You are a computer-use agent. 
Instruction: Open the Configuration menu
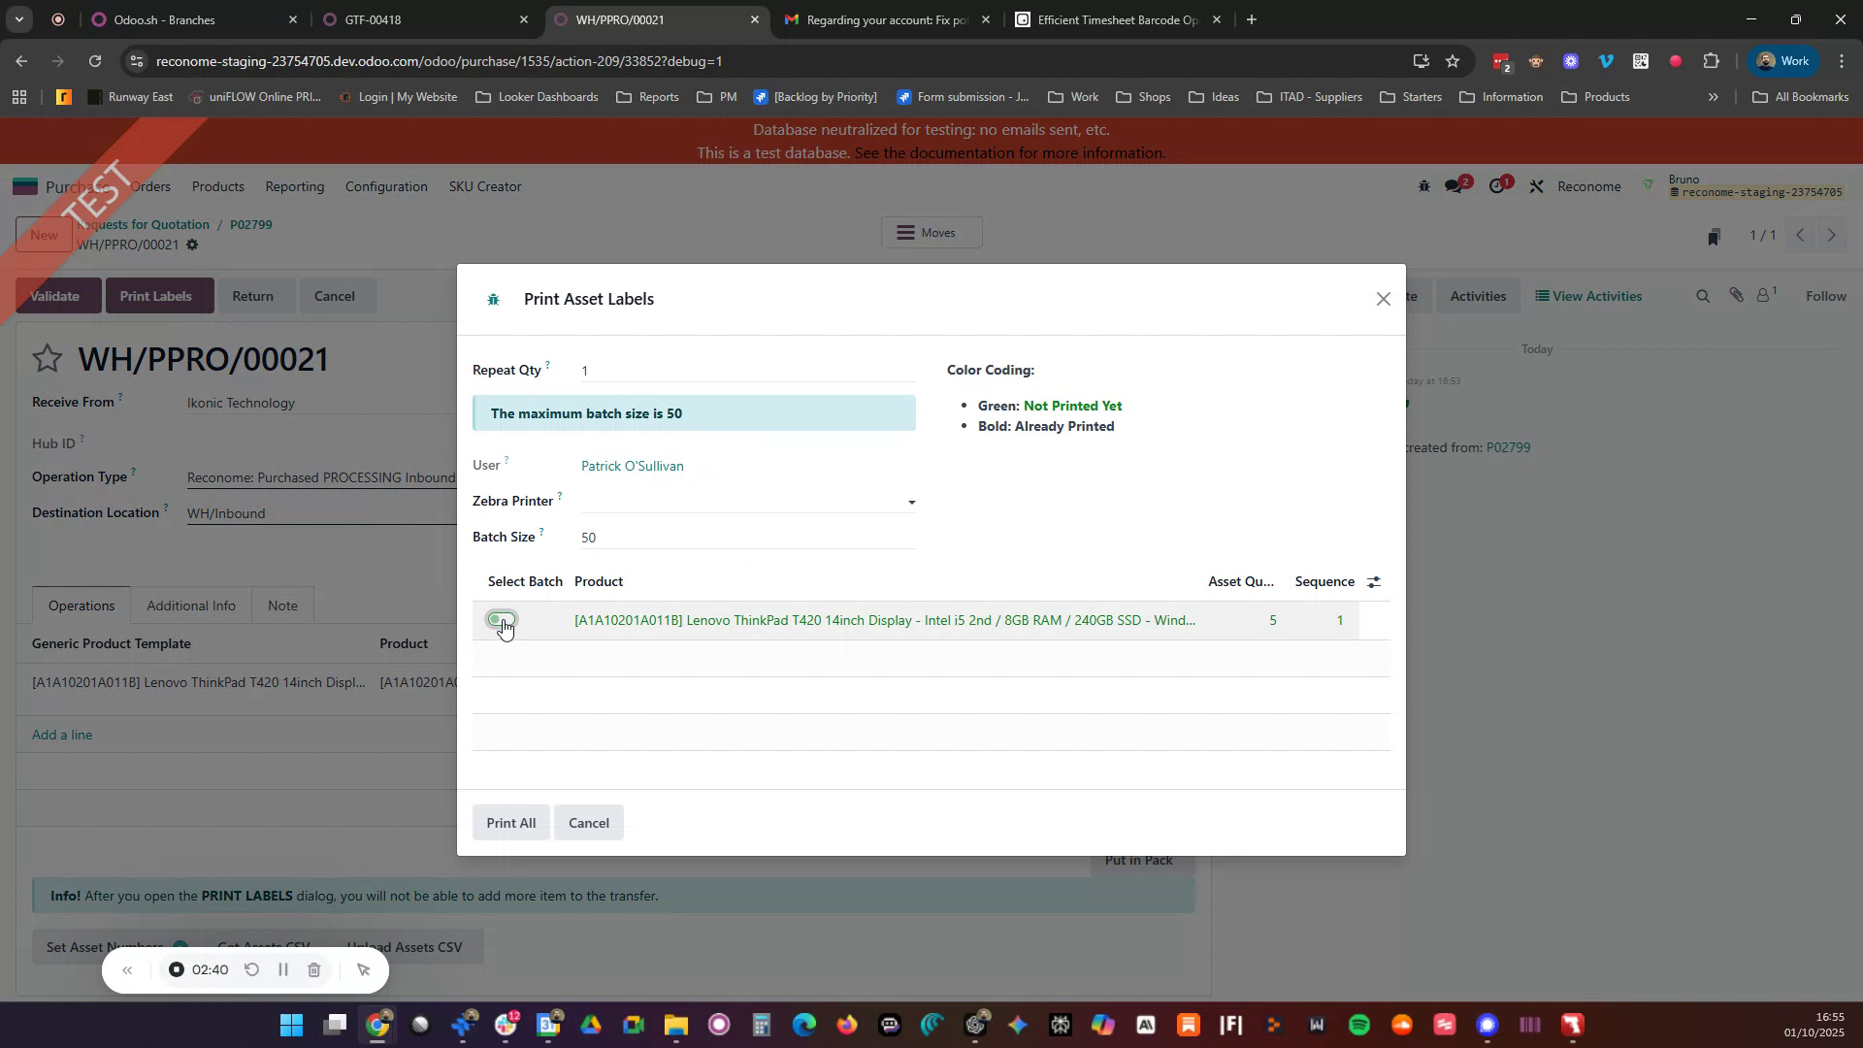point(386,186)
